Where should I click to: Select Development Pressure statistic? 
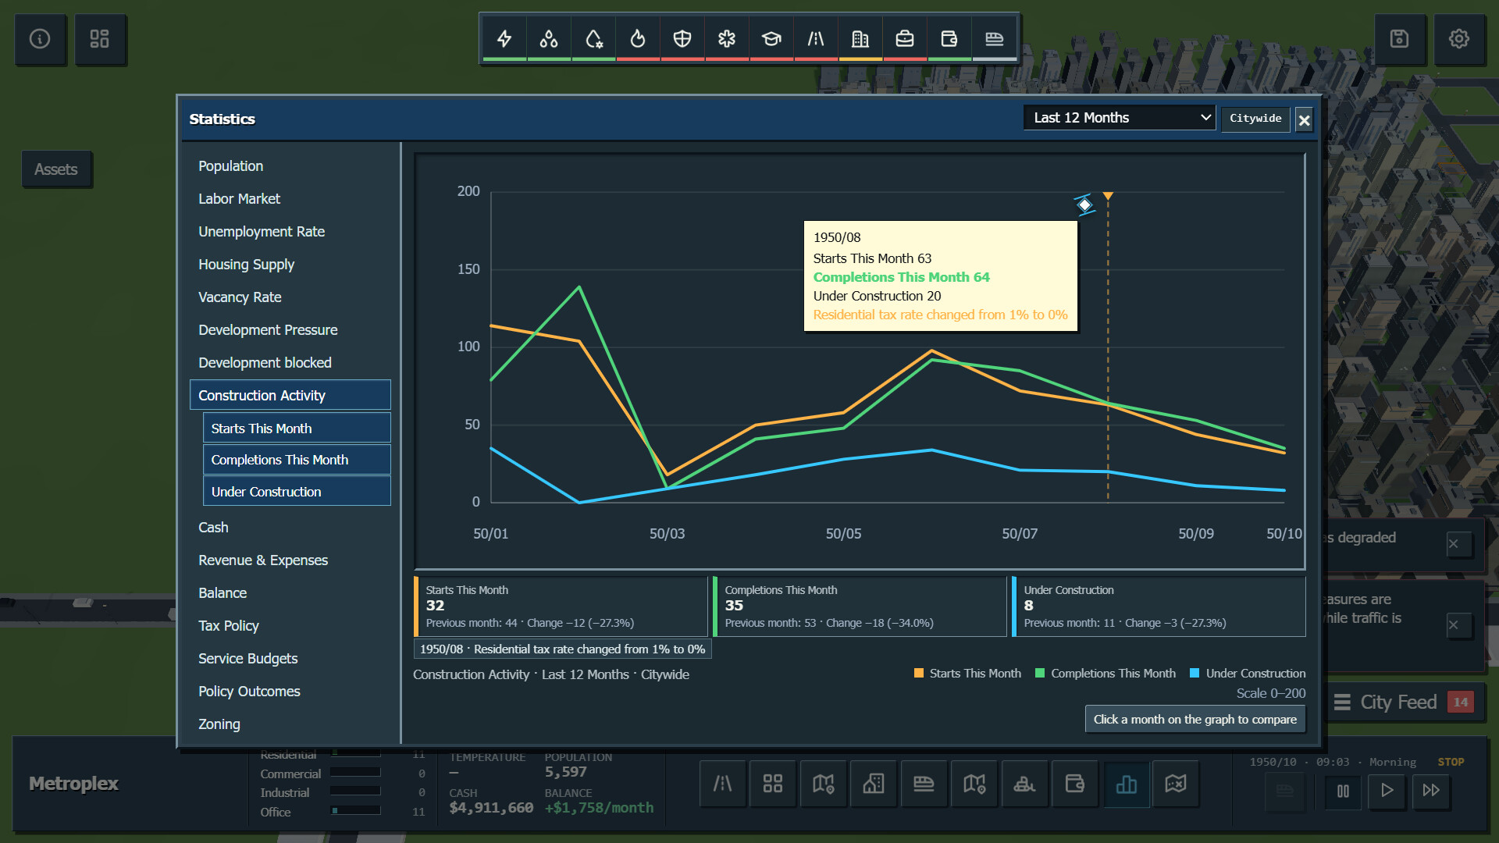tap(290, 330)
